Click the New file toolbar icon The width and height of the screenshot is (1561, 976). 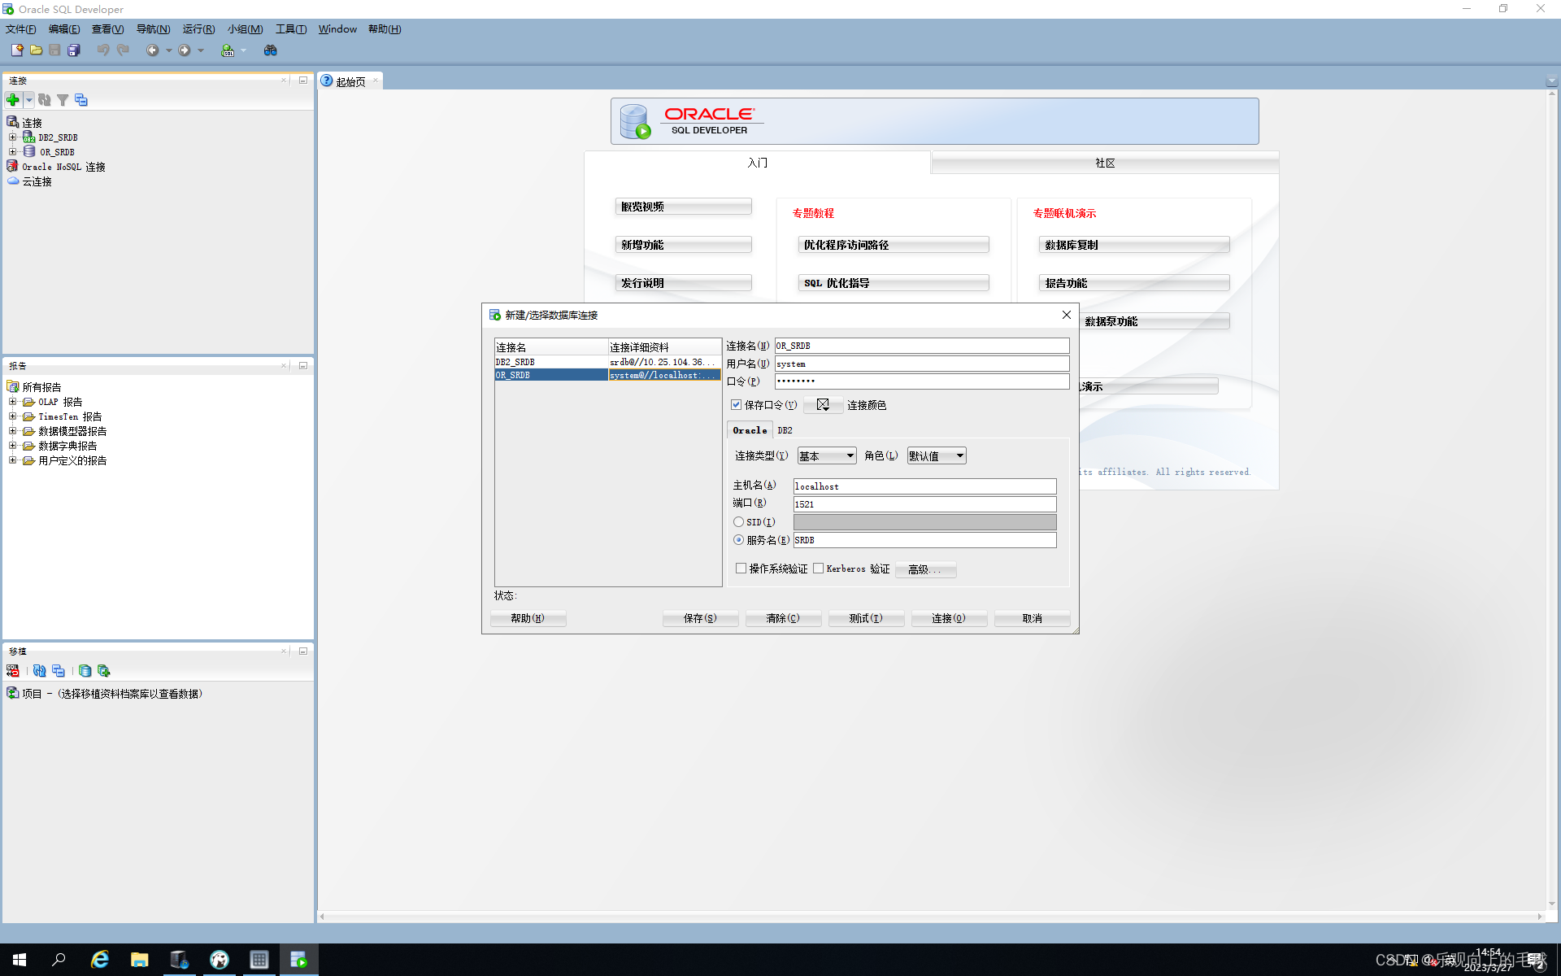pyautogui.click(x=17, y=50)
